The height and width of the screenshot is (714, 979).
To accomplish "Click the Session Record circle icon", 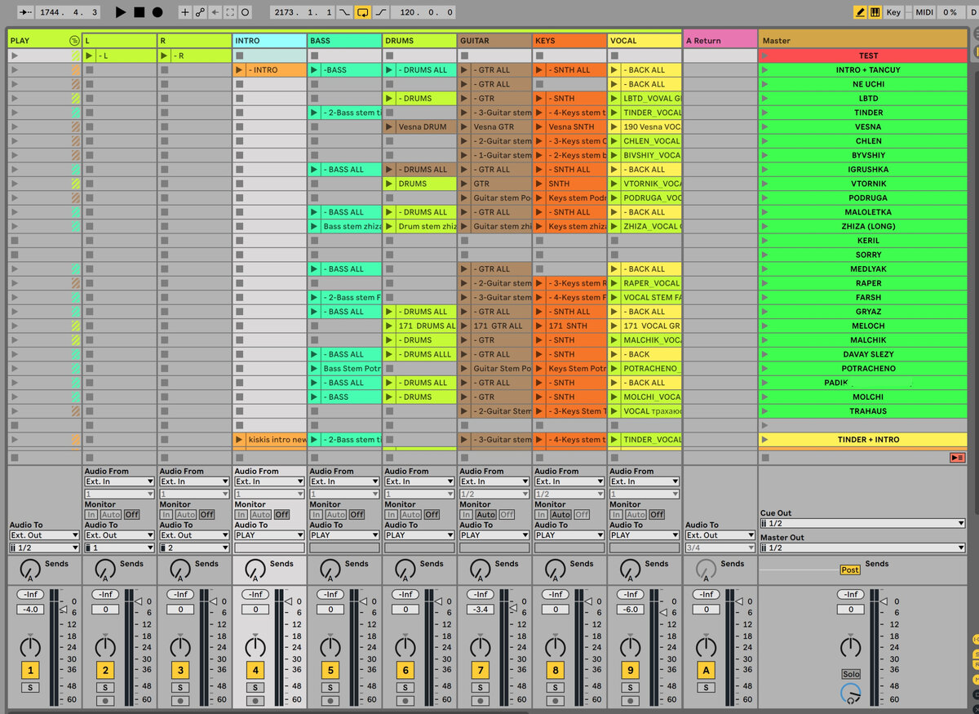I will (x=245, y=12).
